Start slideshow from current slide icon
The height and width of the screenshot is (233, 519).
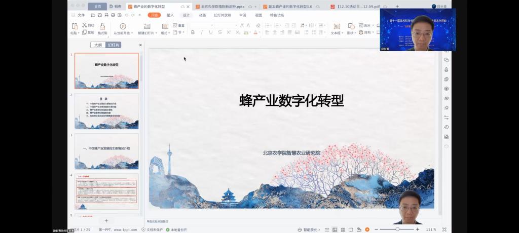(x=123, y=26)
